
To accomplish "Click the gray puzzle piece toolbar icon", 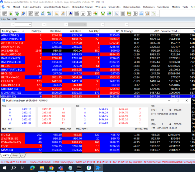I will click(5, 13).
